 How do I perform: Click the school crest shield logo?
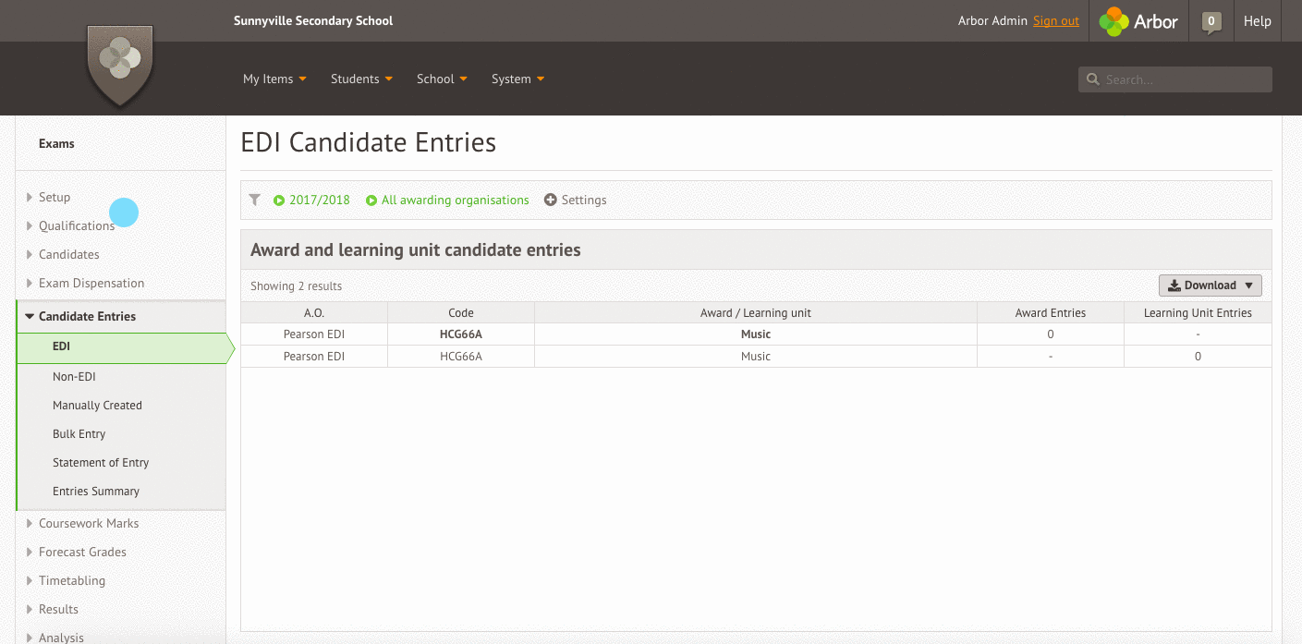tap(120, 65)
